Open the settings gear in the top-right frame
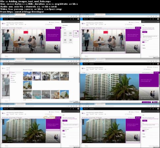 point(153,19)
